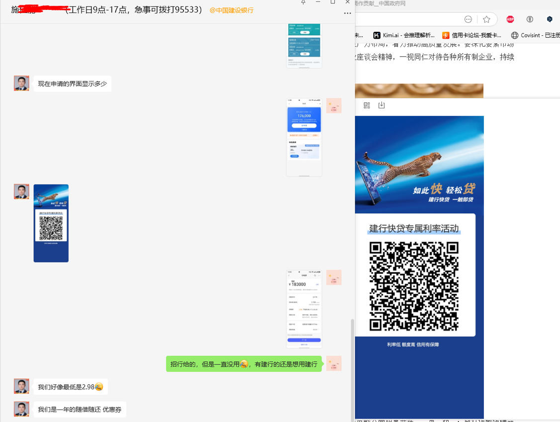Click contact avatar beside 我们是一年的随借随还

(x=21, y=409)
